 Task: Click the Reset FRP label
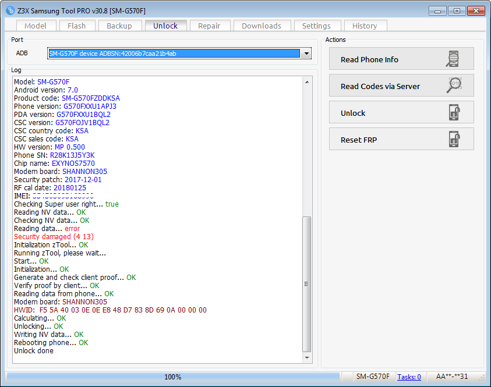pyautogui.click(x=359, y=140)
